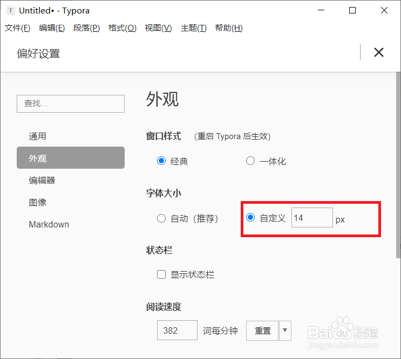Click the 状态栏 section heading
The width and height of the screenshot is (401, 359).
tap(159, 250)
